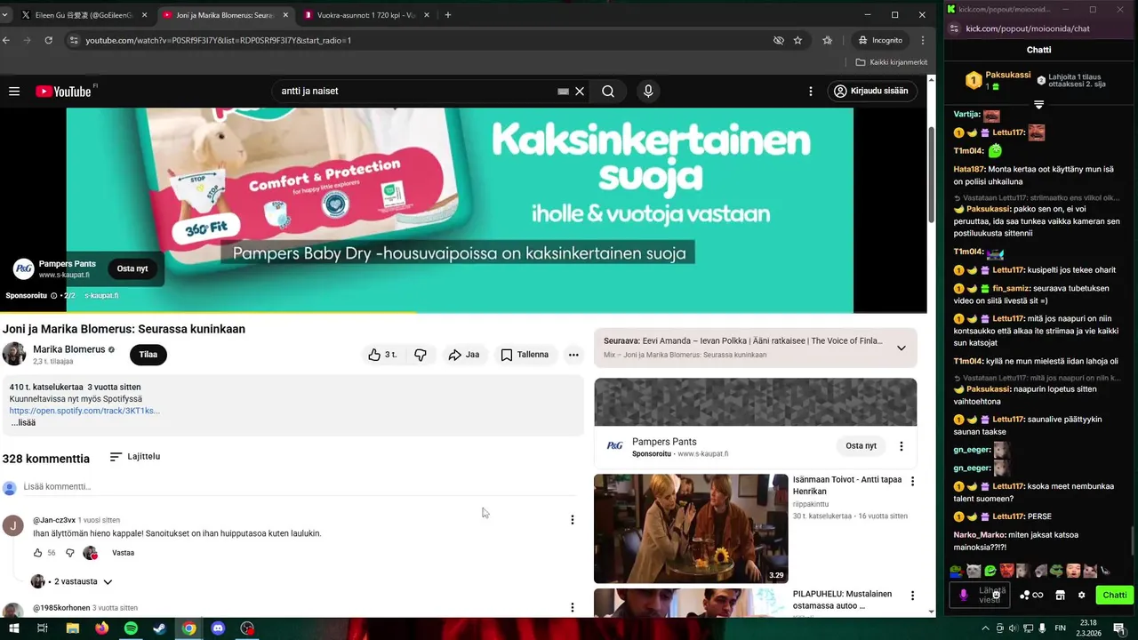Open Steam from the taskbar
The height and width of the screenshot is (640, 1138).
pyautogui.click(x=159, y=628)
